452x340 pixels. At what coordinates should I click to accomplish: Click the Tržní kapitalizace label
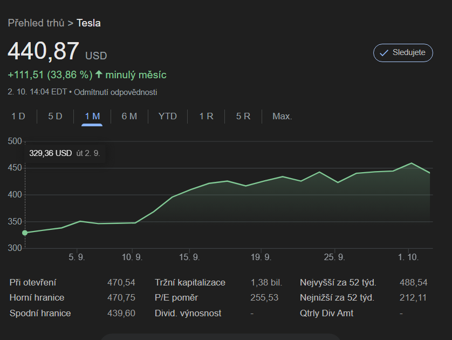pyautogui.click(x=190, y=282)
